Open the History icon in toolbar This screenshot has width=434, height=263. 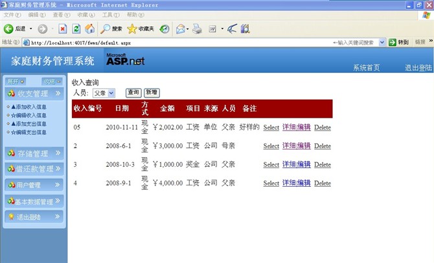click(165, 28)
